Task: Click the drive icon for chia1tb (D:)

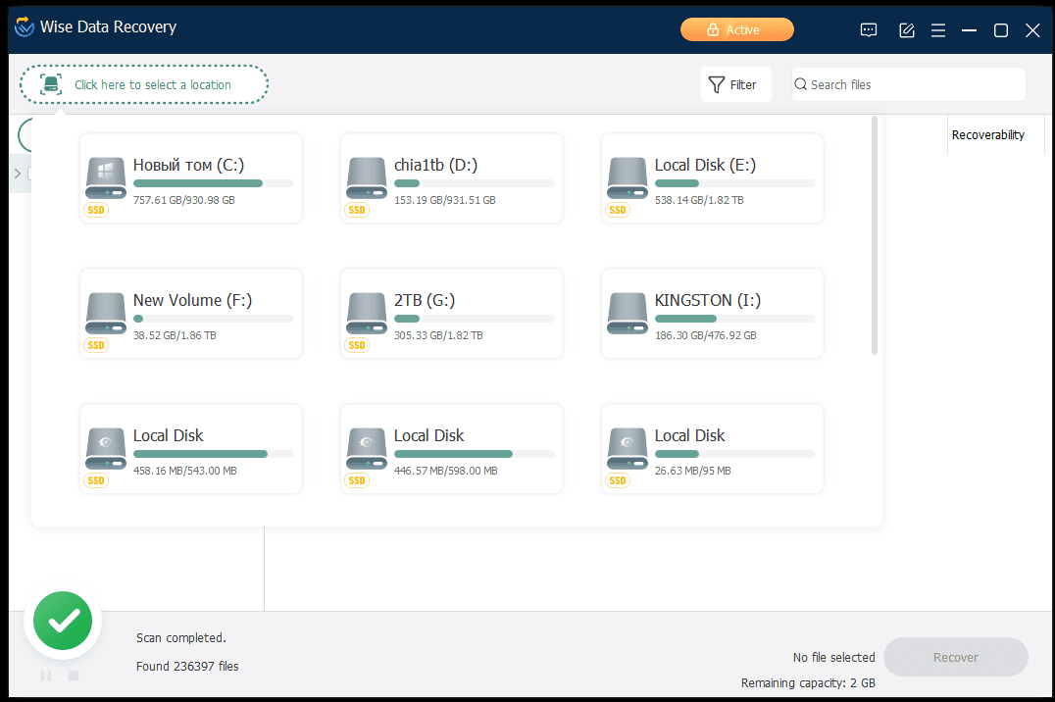Action: [x=366, y=177]
